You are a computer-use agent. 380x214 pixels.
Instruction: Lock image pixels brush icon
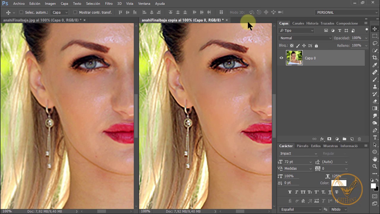pos(298,45)
